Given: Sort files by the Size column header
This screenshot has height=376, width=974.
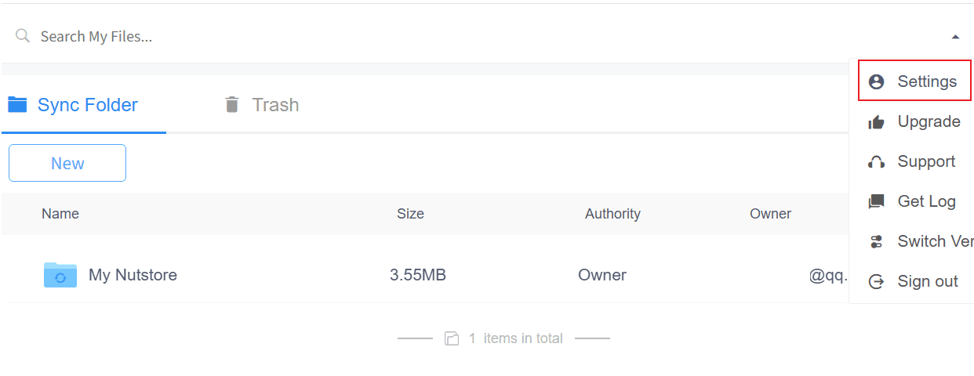Looking at the screenshot, I should click(x=410, y=214).
